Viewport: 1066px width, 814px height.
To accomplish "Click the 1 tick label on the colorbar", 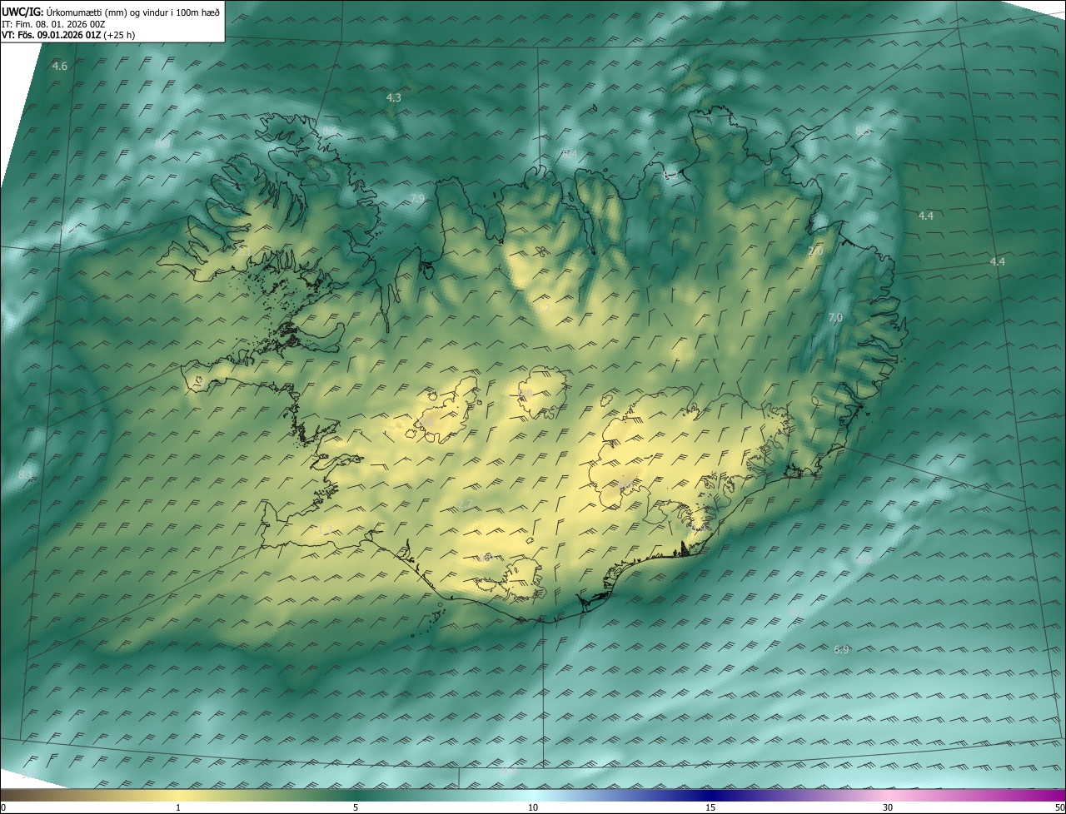I will 178,807.
